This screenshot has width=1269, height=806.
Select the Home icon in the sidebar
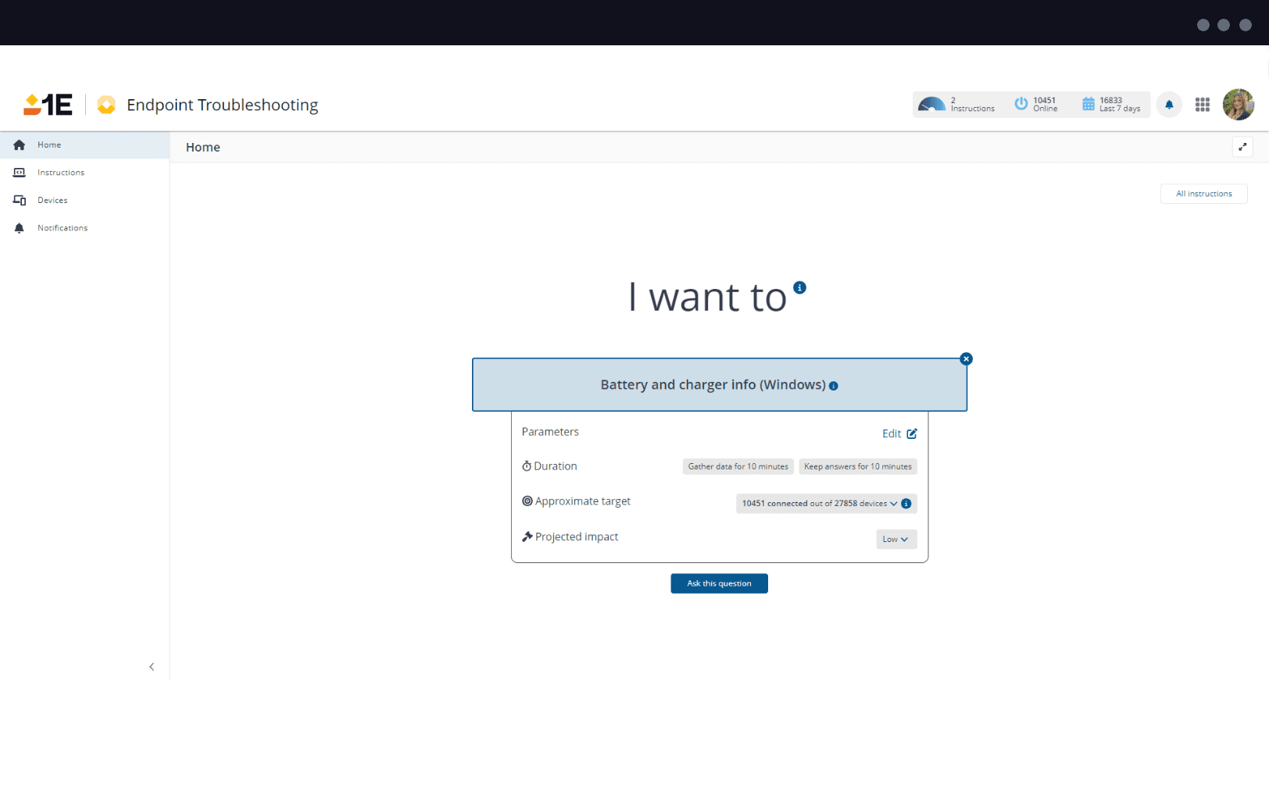(19, 144)
